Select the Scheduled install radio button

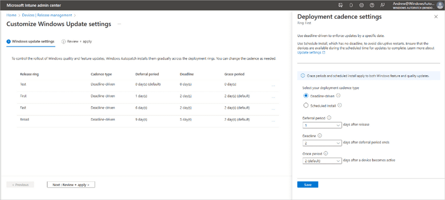pyautogui.click(x=306, y=106)
